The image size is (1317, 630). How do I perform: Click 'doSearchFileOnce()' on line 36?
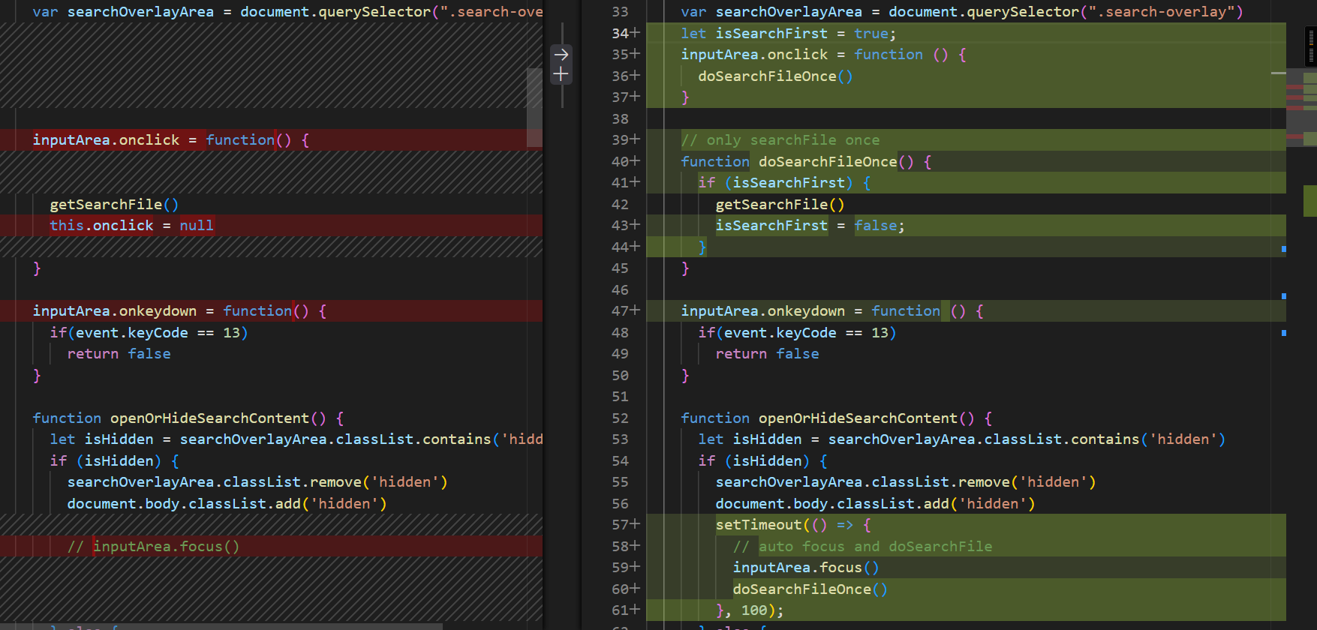tap(775, 76)
